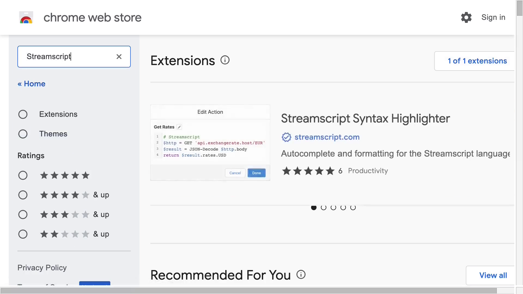This screenshot has width=523, height=294.
Task: Click Done in the Edit Action preview
Action: click(x=257, y=173)
